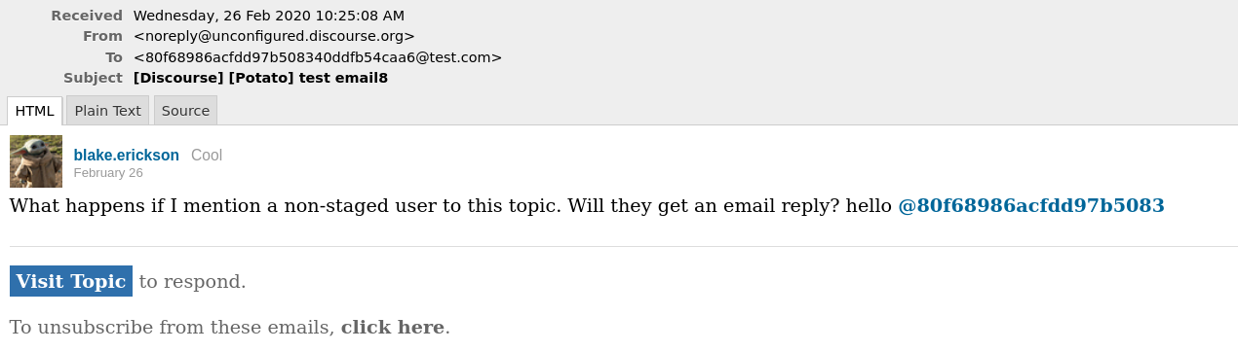Screen dimensions: 1238x352
Task: Click the 'to respond.' text
Action: click(x=192, y=282)
